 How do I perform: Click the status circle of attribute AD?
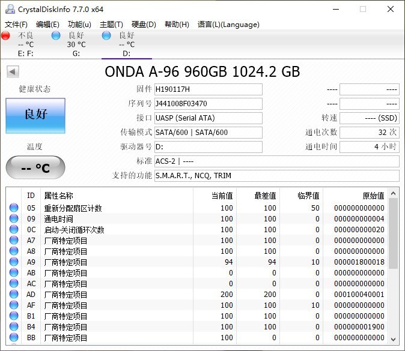(x=14, y=294)
